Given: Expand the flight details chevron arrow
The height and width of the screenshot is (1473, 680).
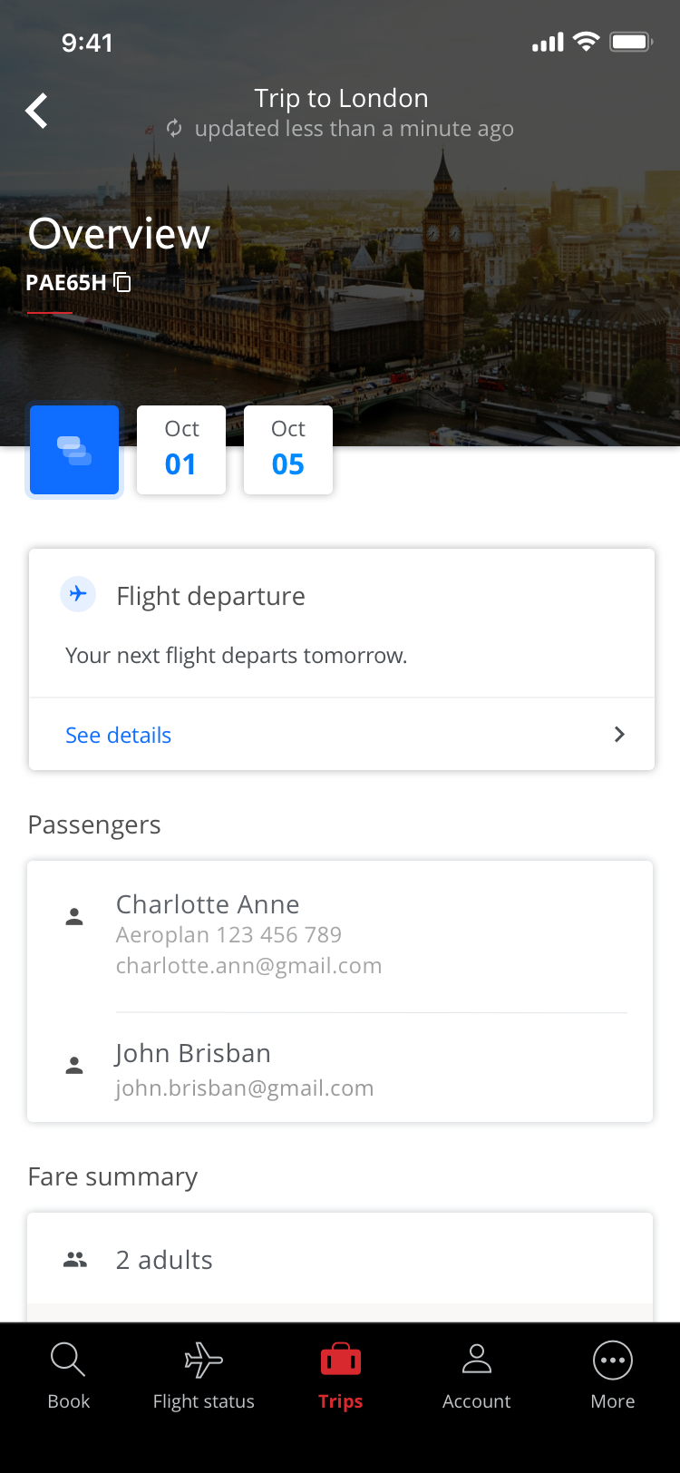Looking at the screenshot, I should pyautogui.click(x=620, y=735).
